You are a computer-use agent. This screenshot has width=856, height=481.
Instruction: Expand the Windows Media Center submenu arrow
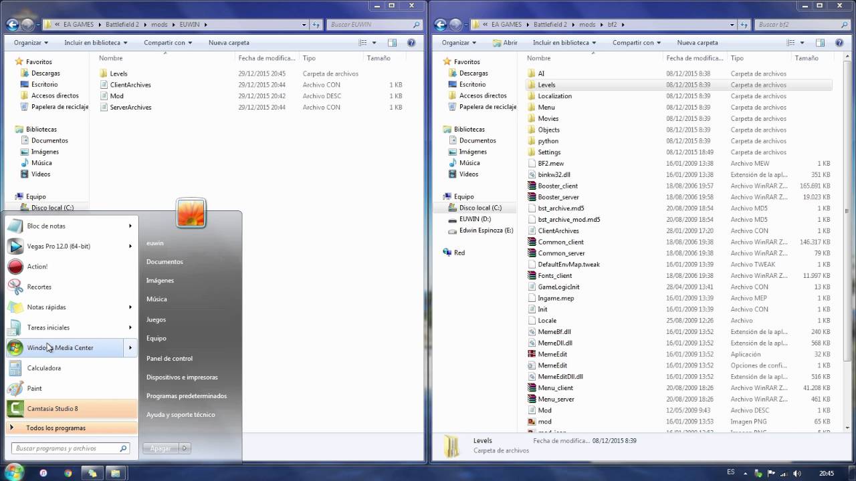(x=130, y=347)
